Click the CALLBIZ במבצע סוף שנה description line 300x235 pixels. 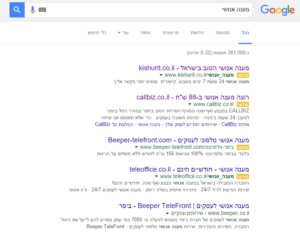click(x=178, y=111)
